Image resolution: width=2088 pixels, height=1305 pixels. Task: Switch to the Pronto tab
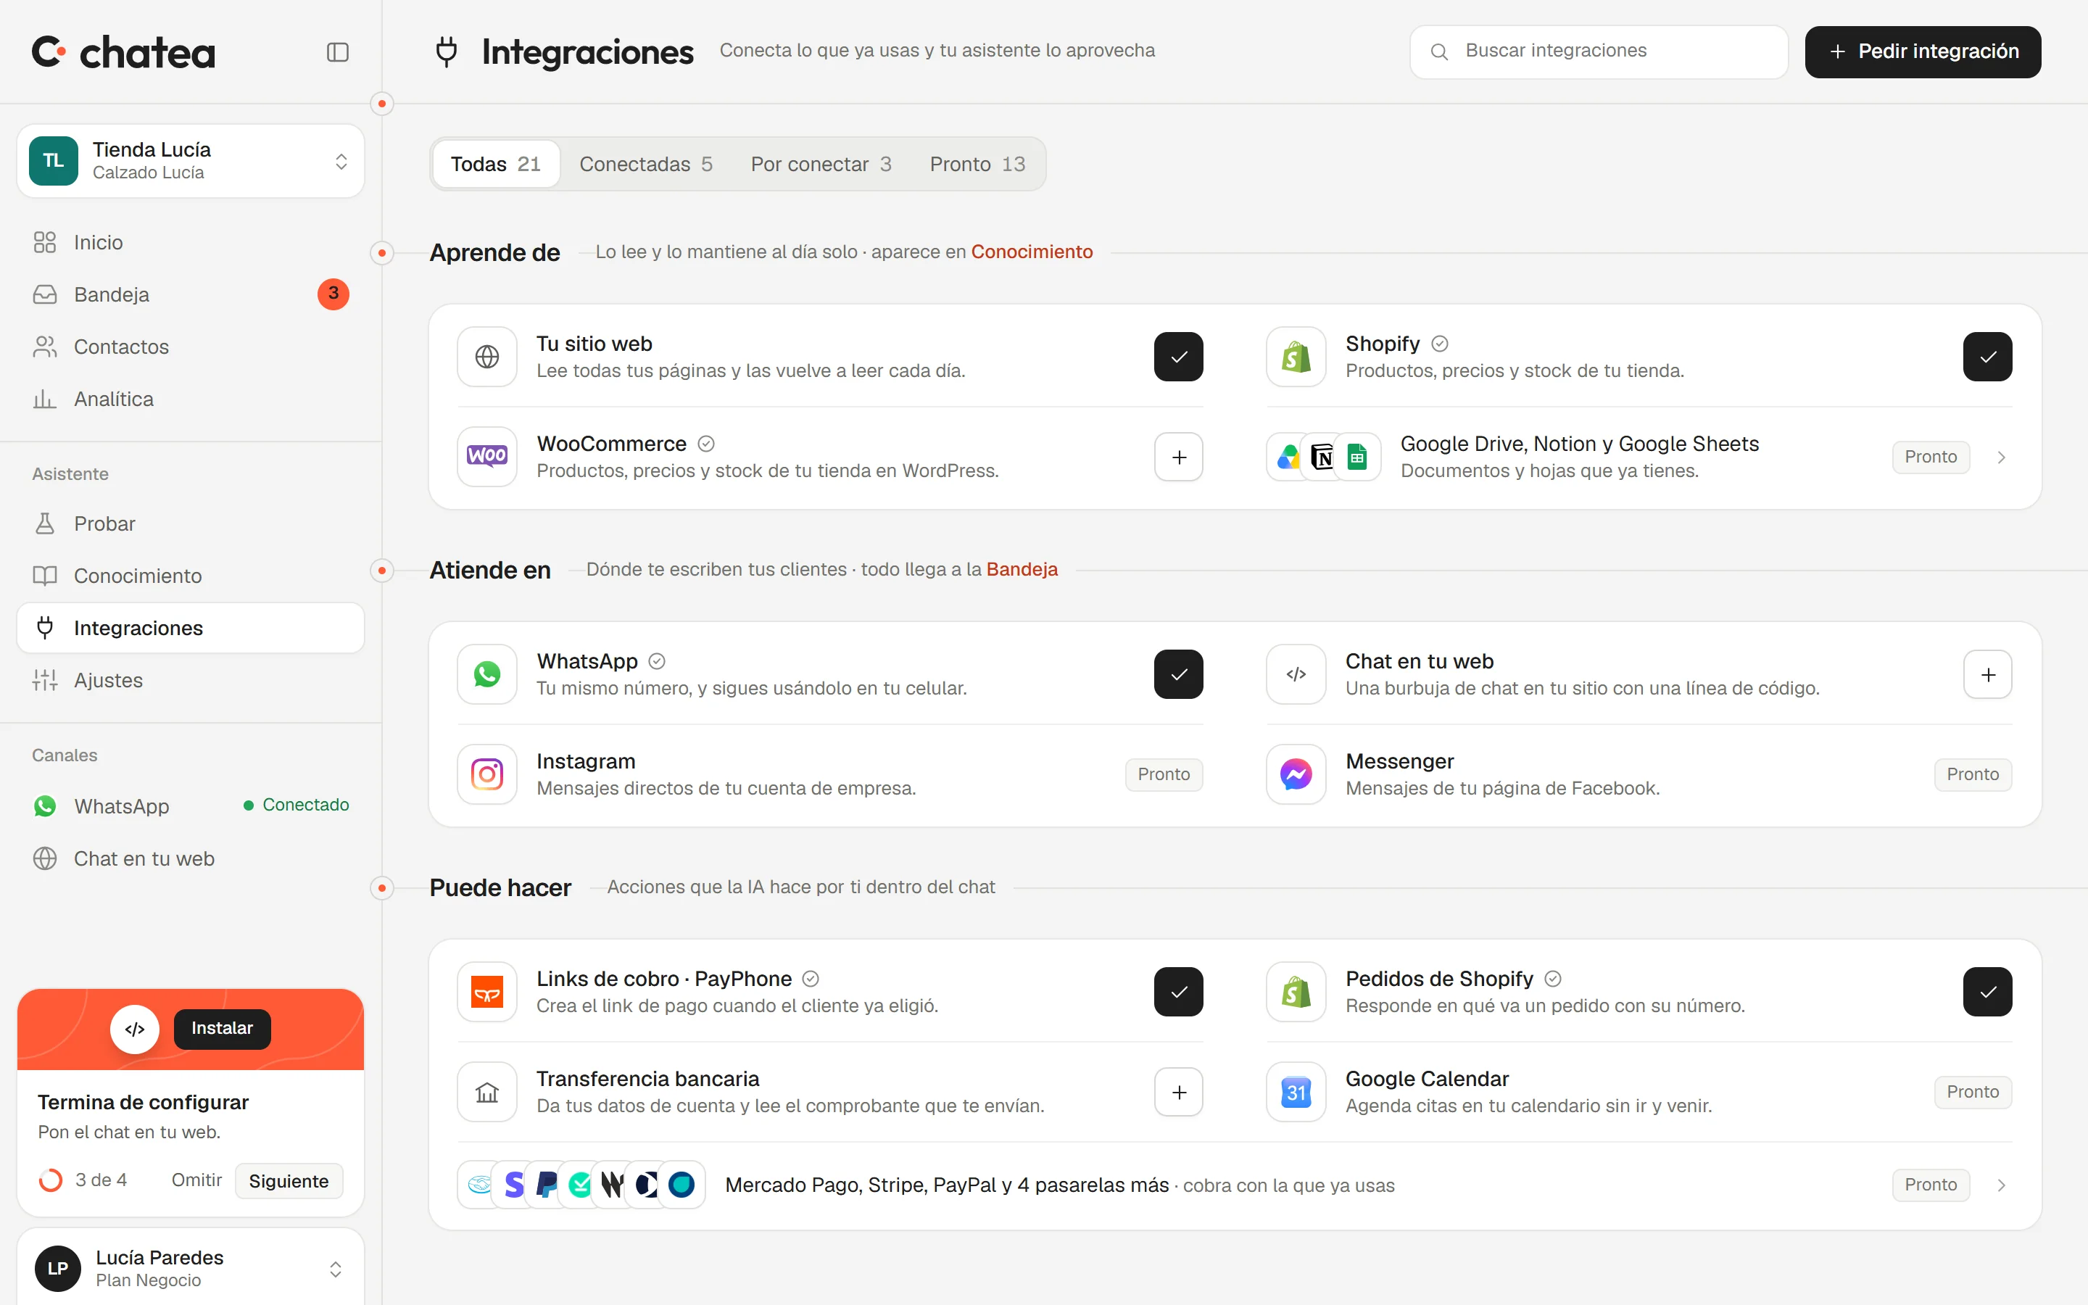pos(977,164)
